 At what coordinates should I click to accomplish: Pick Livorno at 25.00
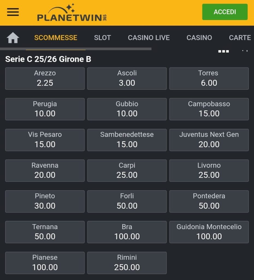[x=209, y=171]
